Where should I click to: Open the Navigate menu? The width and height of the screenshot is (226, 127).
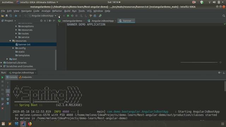click(26, 11)
